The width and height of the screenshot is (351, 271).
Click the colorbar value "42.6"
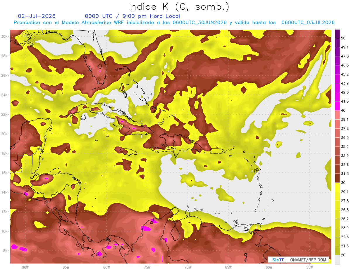pos(345,92)
